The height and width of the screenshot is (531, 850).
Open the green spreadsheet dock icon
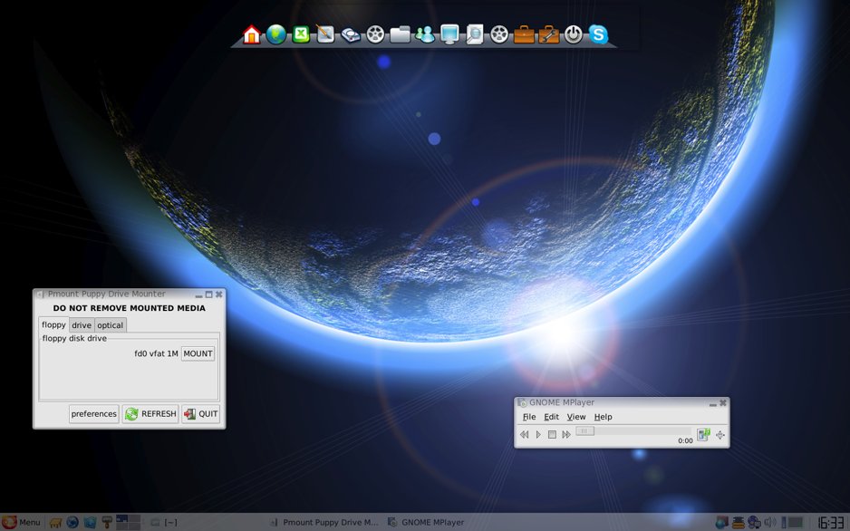(301, 34)
